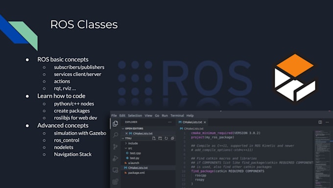The height and width of the screenshot is (188, 333).
Task: Open the Help menu
Action: (x=190, y=115)
